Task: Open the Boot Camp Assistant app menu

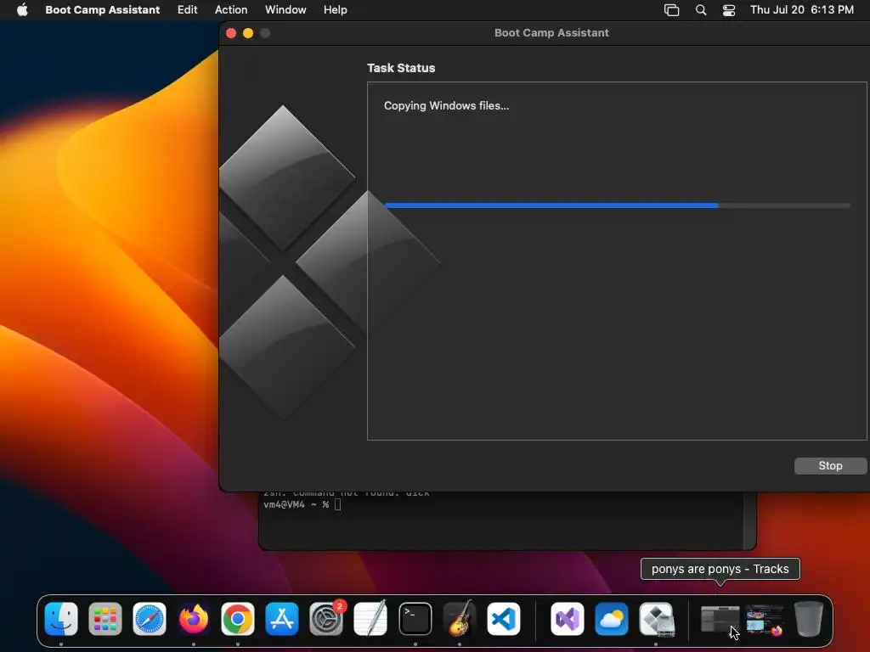Action: point(103,10)
